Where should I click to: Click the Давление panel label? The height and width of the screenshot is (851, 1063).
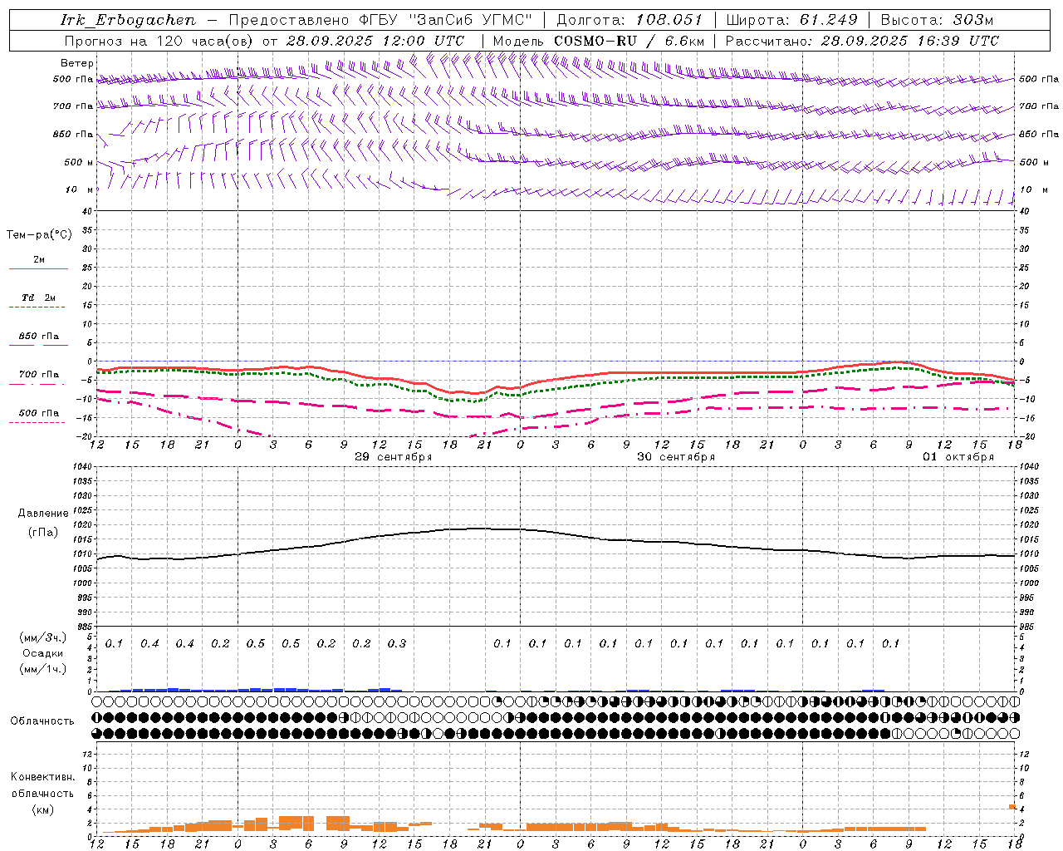43,514
